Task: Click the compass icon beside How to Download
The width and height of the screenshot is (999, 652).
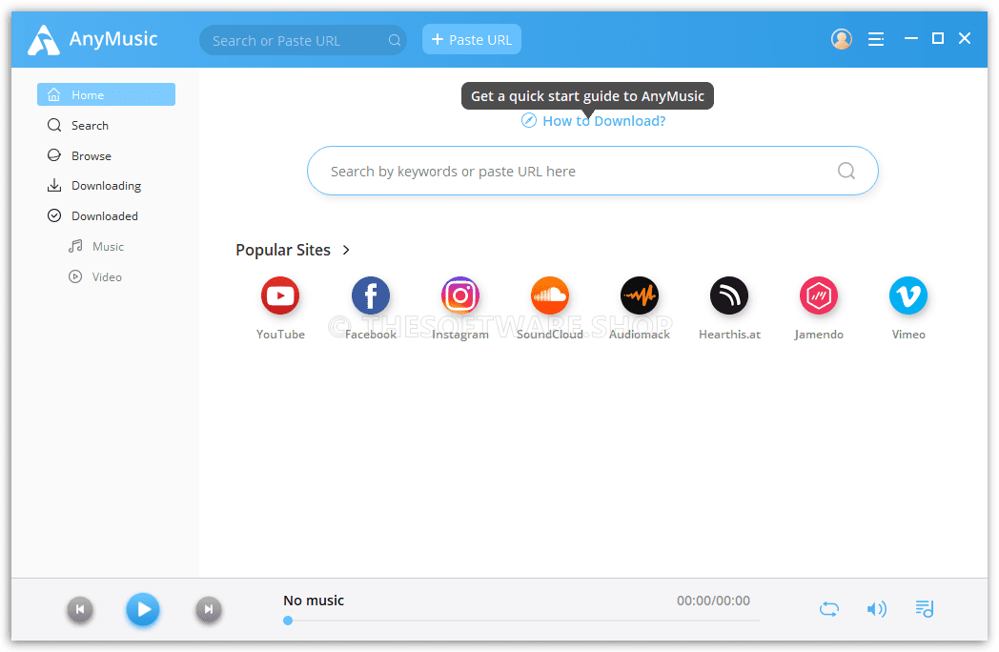Action: click(x=529, y=120)
